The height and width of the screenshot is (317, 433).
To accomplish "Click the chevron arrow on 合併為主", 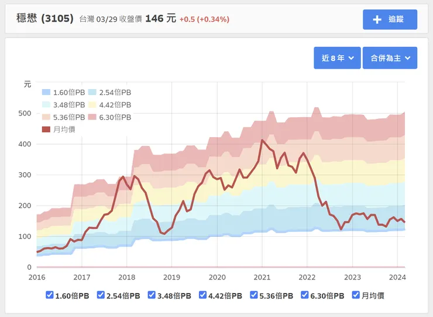I will pyautogui.click(x=408, y=58).
